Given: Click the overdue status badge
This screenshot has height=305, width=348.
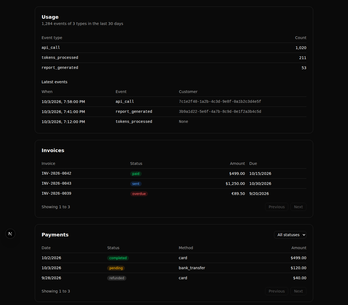Looking at the screenshot, I should click(x=139, y=194).
